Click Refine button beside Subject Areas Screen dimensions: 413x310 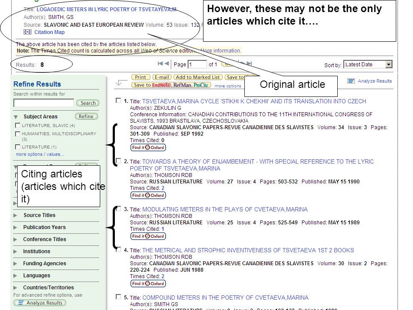(86, 116)
